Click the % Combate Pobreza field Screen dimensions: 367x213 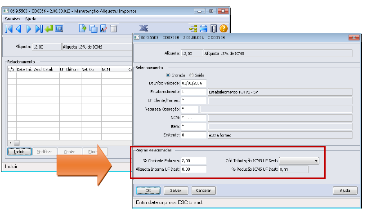pos(194,160)
